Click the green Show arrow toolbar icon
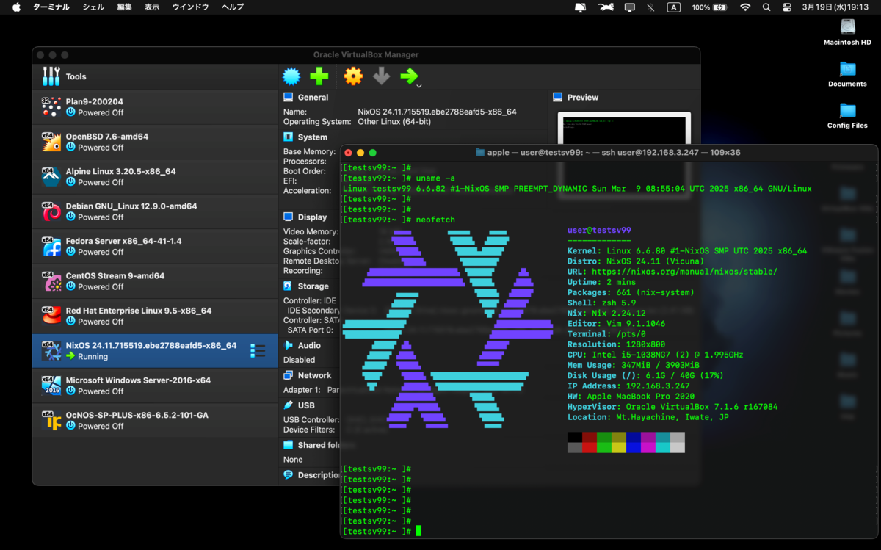 click(x=409, y=76)
